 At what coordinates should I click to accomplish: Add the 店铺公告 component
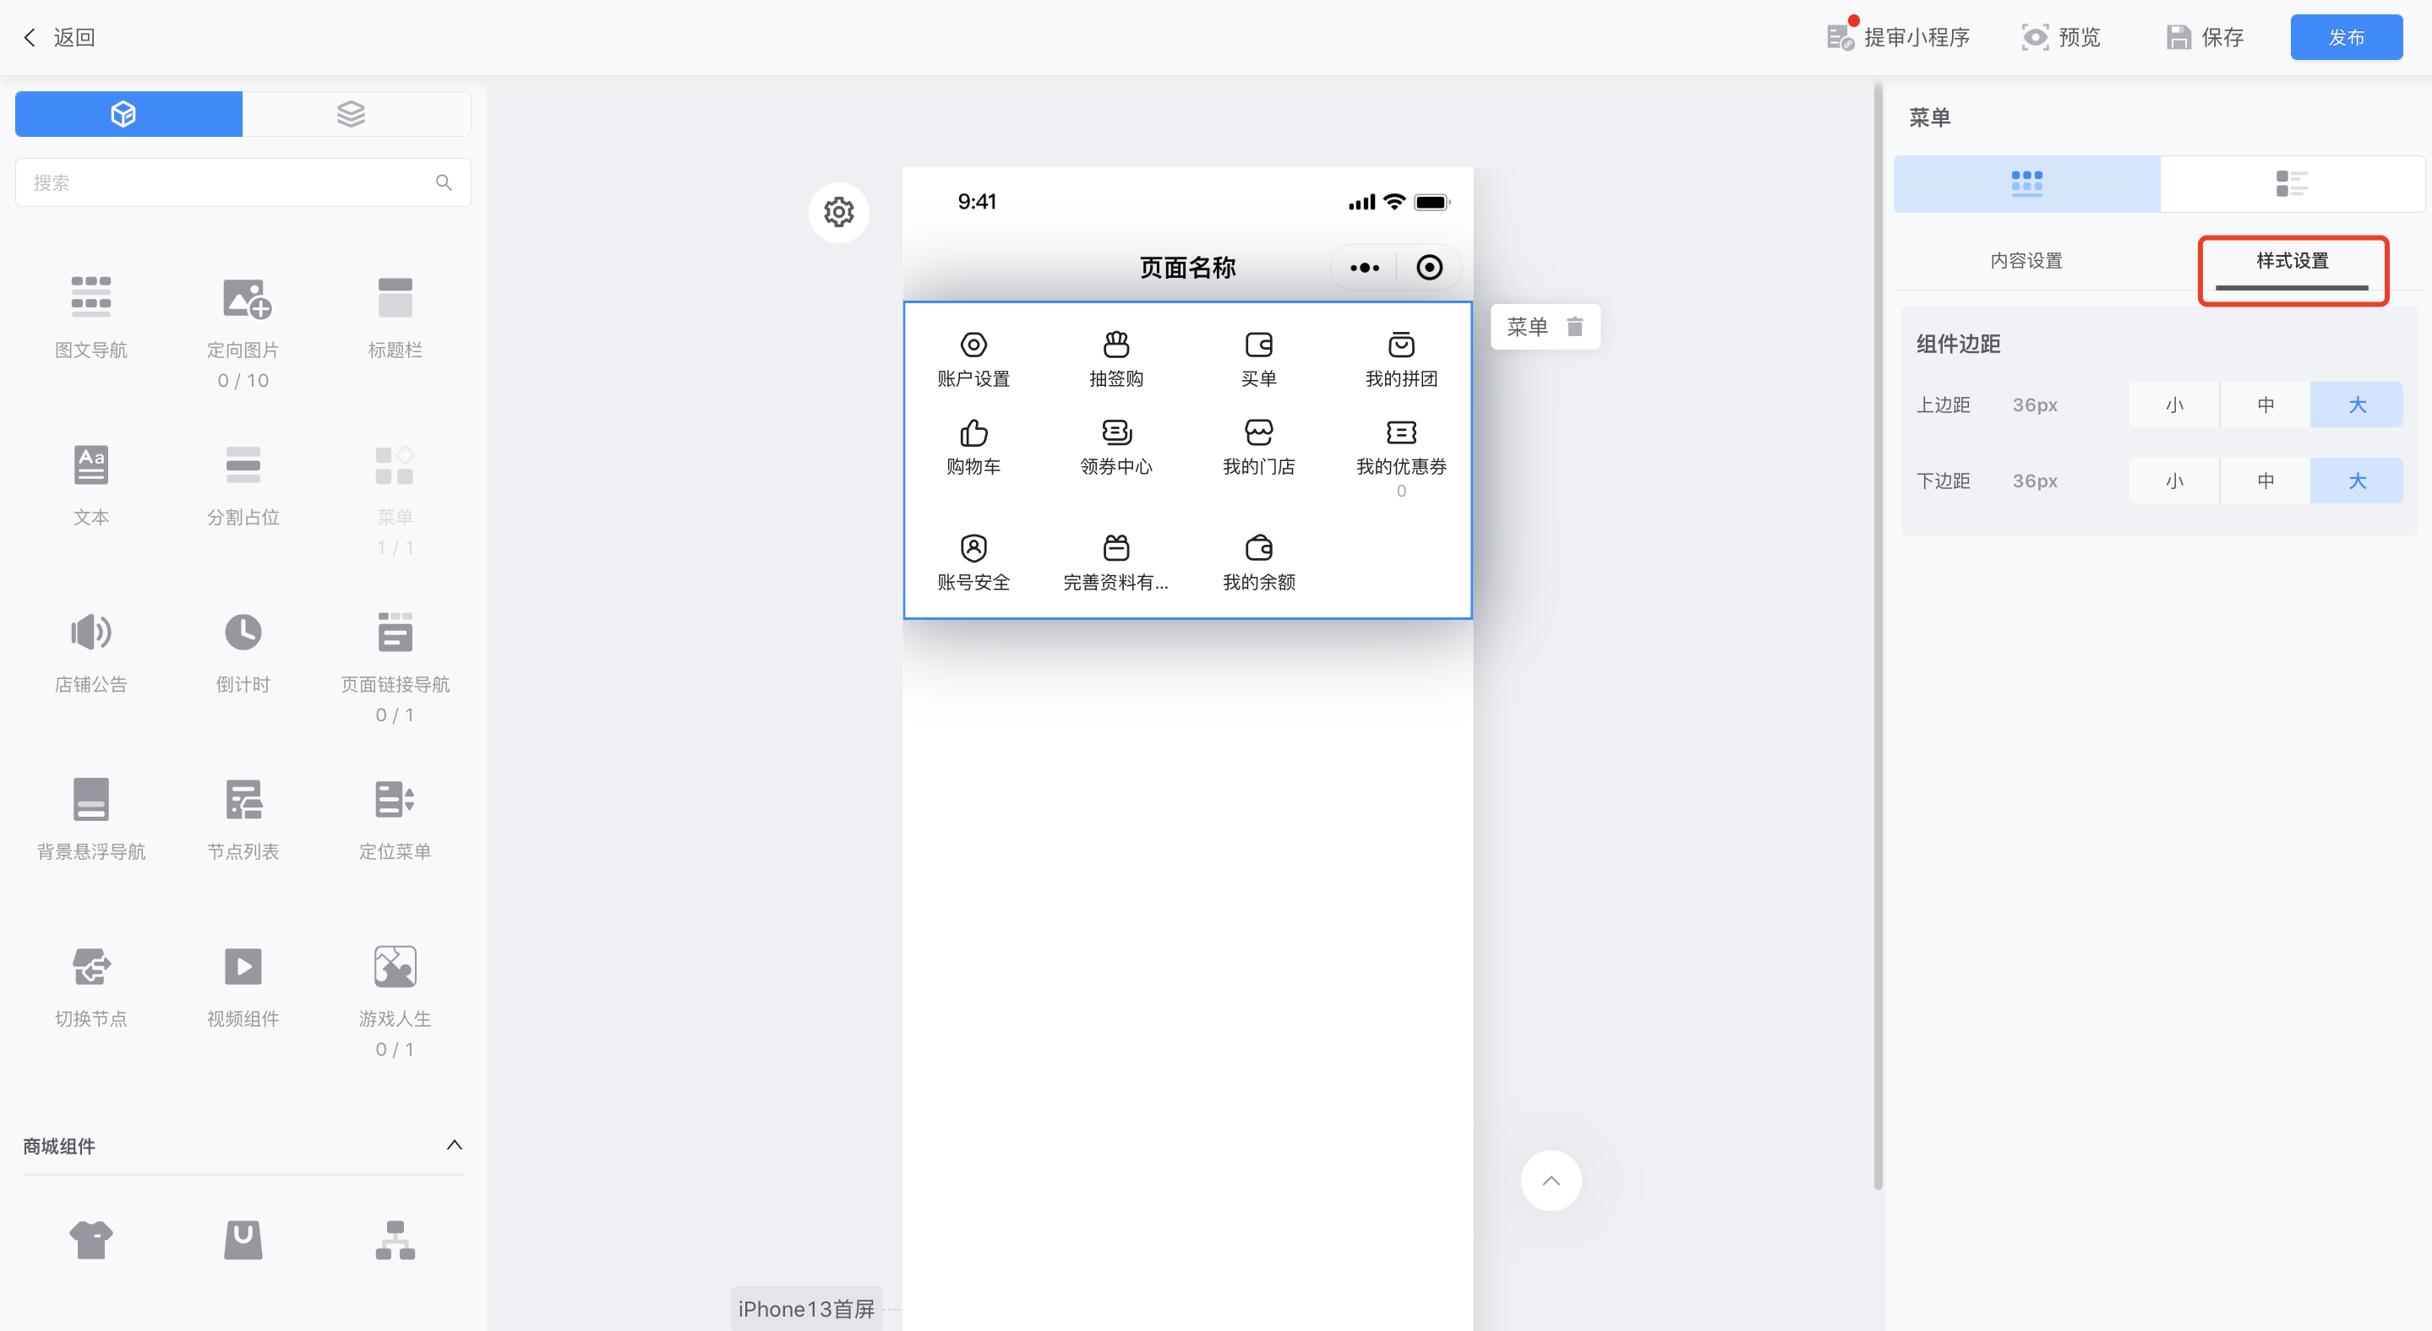(x=90, y=651)
